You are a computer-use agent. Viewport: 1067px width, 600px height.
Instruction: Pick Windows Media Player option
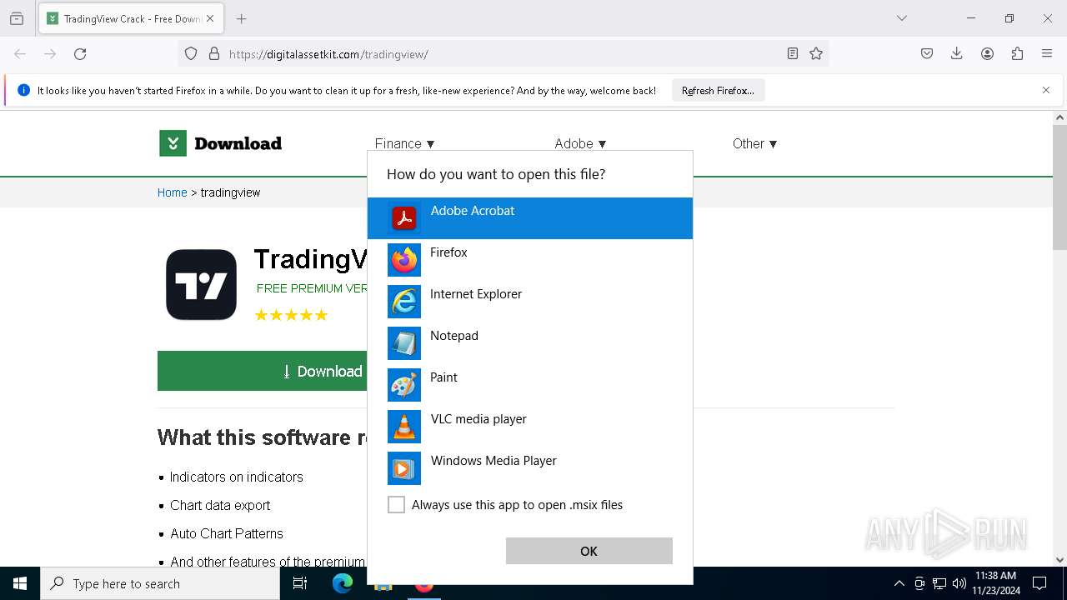point(529,468)
